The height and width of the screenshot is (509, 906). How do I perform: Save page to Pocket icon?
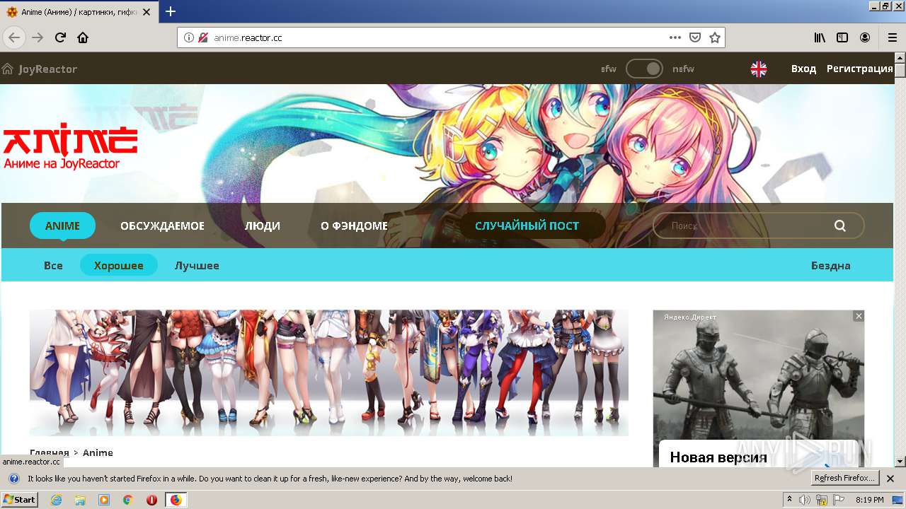tap(695, 37)
